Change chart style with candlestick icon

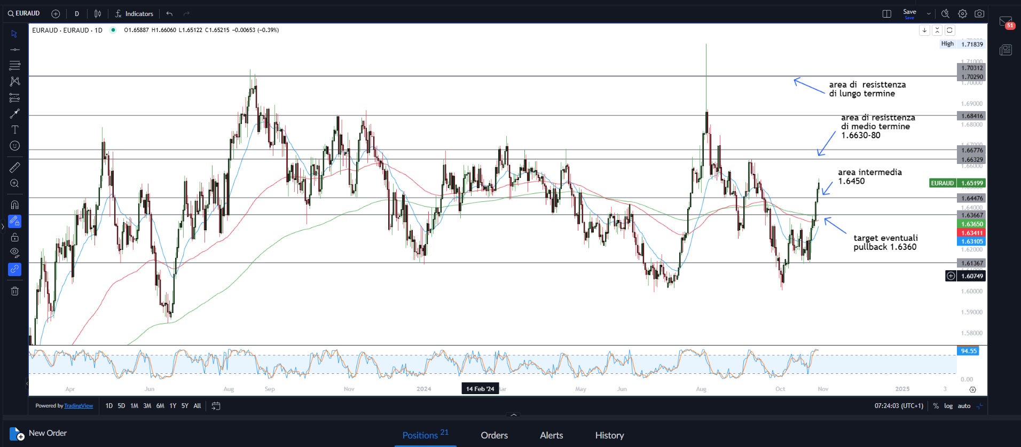coord(98,14)
